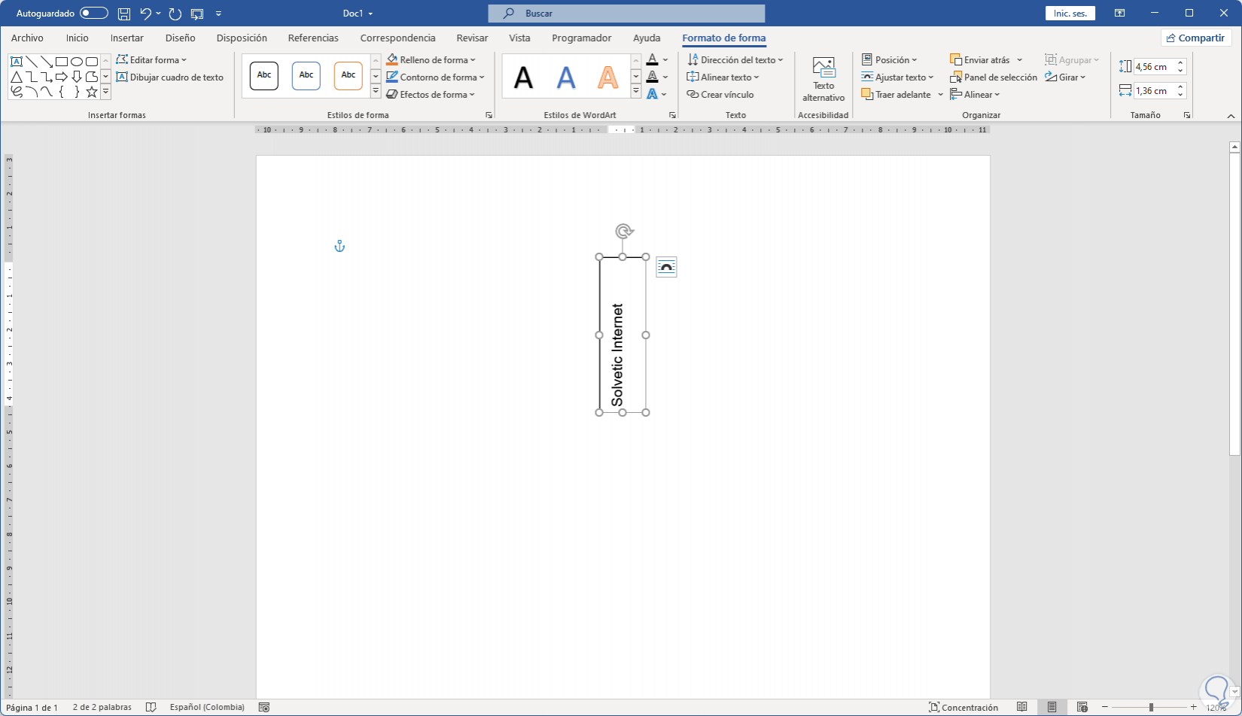Expand Alinear texto options
The width and height of the screenshot is (1242, 716).
coord(723,77)
